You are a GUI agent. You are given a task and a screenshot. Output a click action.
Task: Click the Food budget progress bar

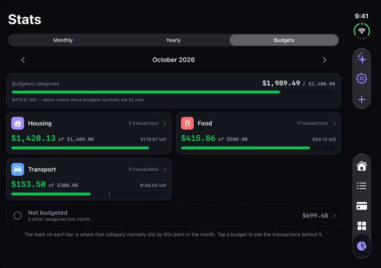click(259, 148)
